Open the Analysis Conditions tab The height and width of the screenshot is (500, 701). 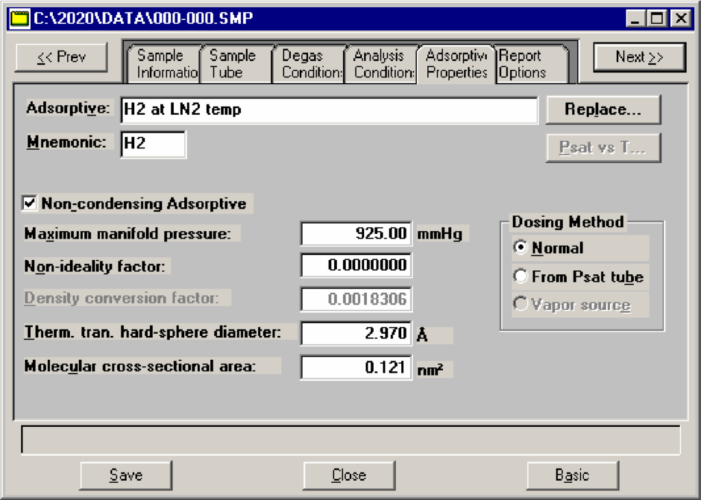click(382, 64)
